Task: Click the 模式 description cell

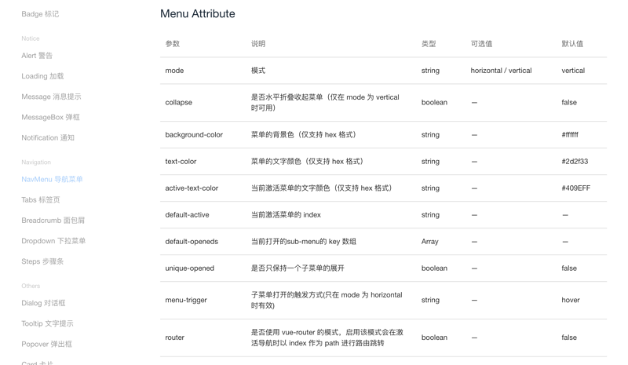Action: click(258, 71)
